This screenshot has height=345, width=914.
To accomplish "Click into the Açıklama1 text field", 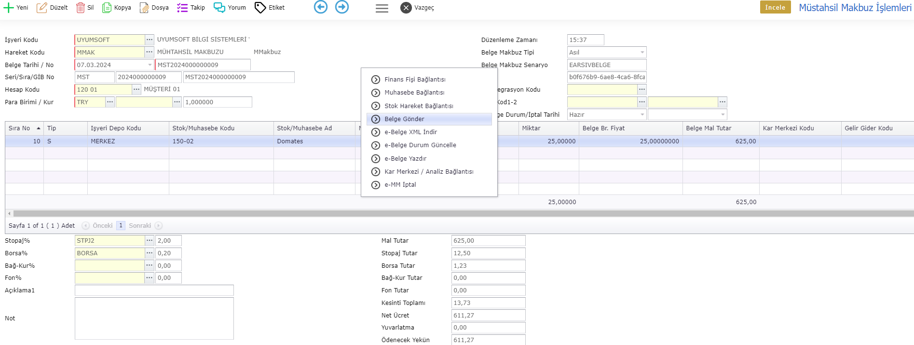I will 154,290.
